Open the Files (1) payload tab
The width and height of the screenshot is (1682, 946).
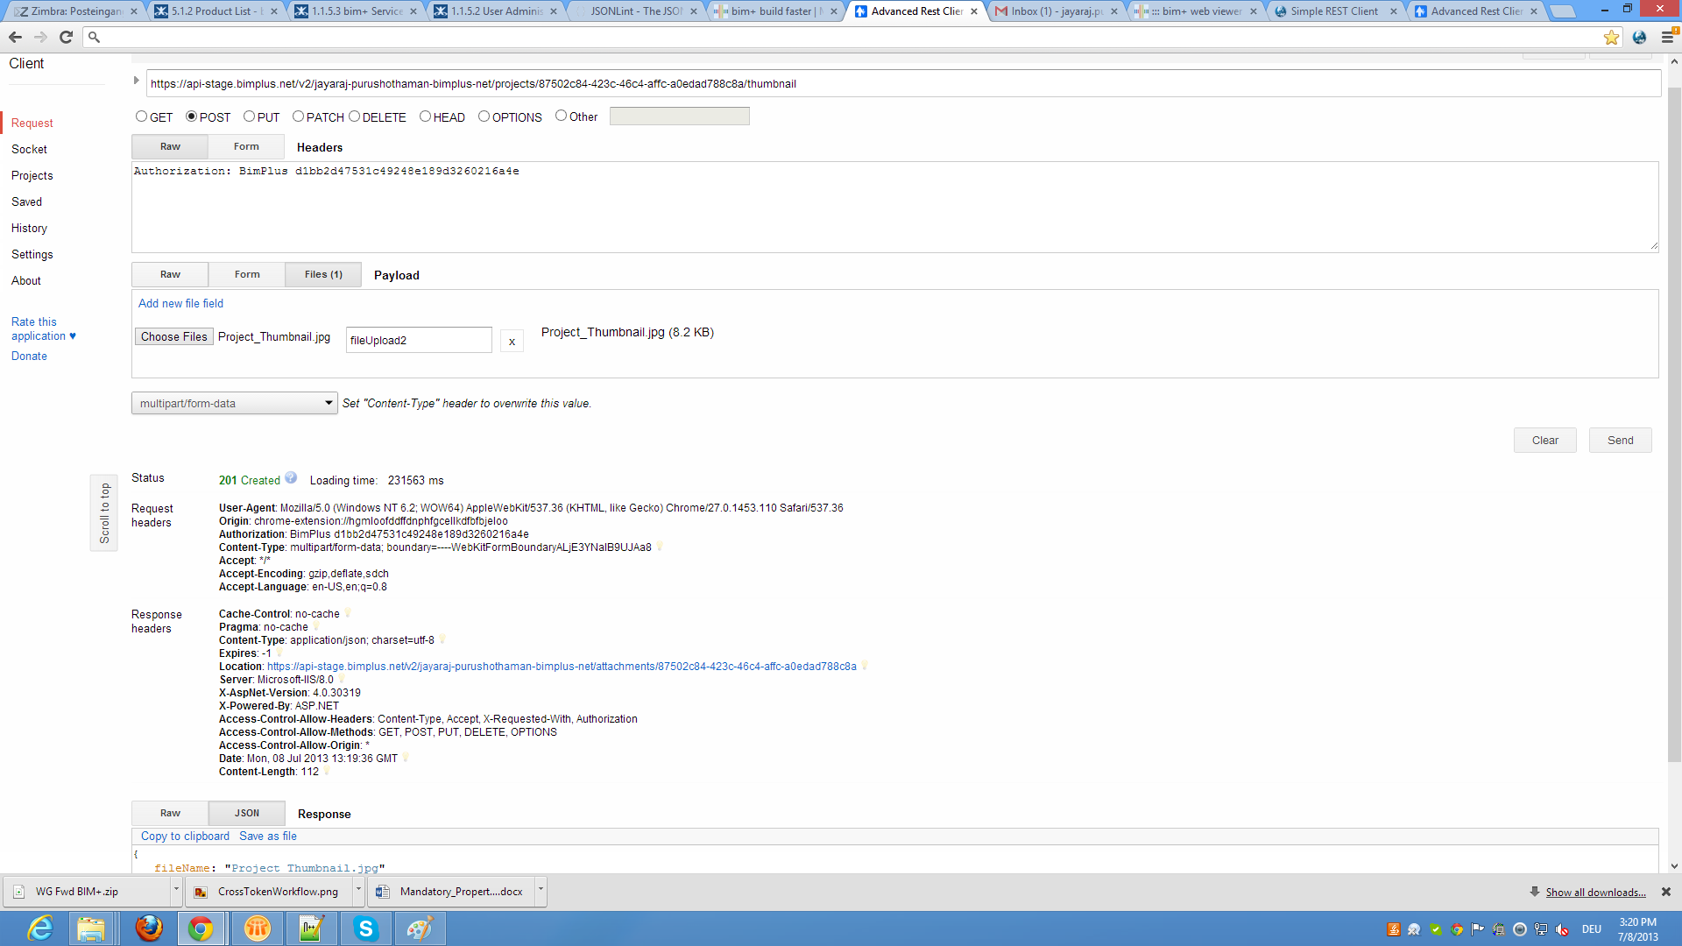[x=323, y=274]
